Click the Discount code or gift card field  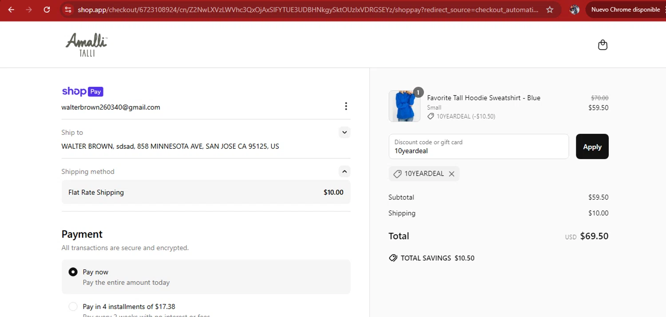click(479, 146)
